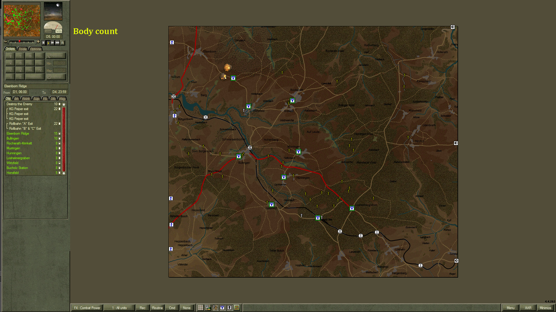Open the Reinf reinforcements tab

pos(26,99)
